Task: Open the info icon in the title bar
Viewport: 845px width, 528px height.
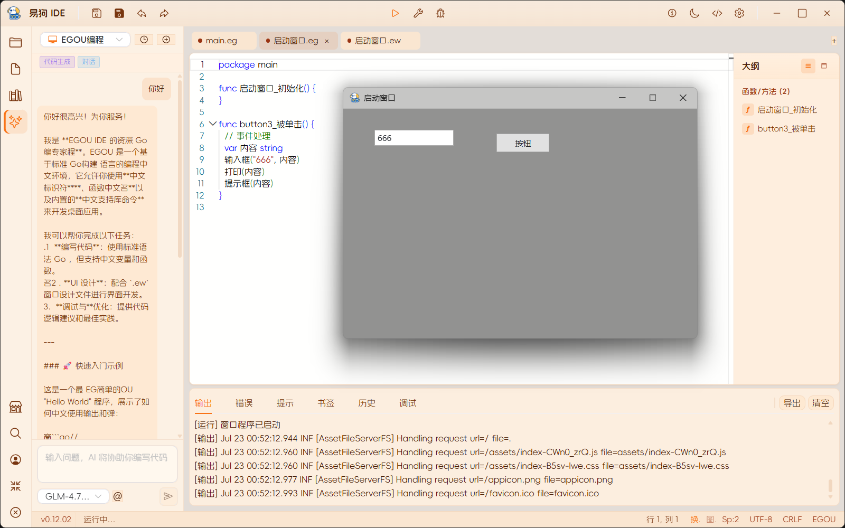Action: pyautogui.click(x=672, y=13)
